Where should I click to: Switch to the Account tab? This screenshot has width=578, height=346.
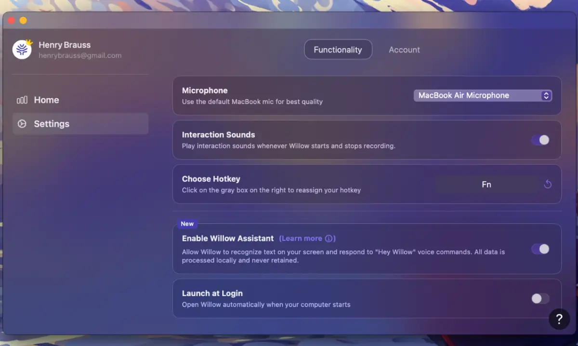(404, 50)
